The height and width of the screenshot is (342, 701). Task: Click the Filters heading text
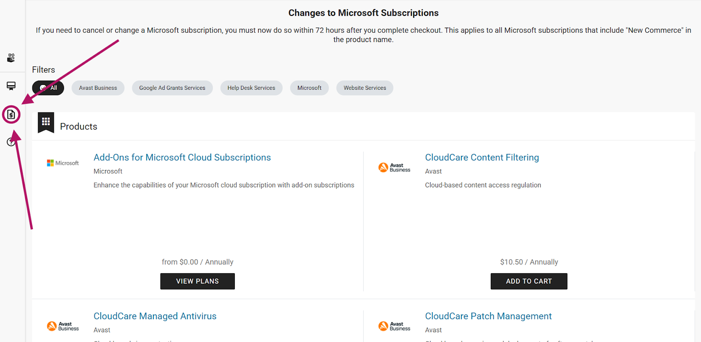point(43,70)
